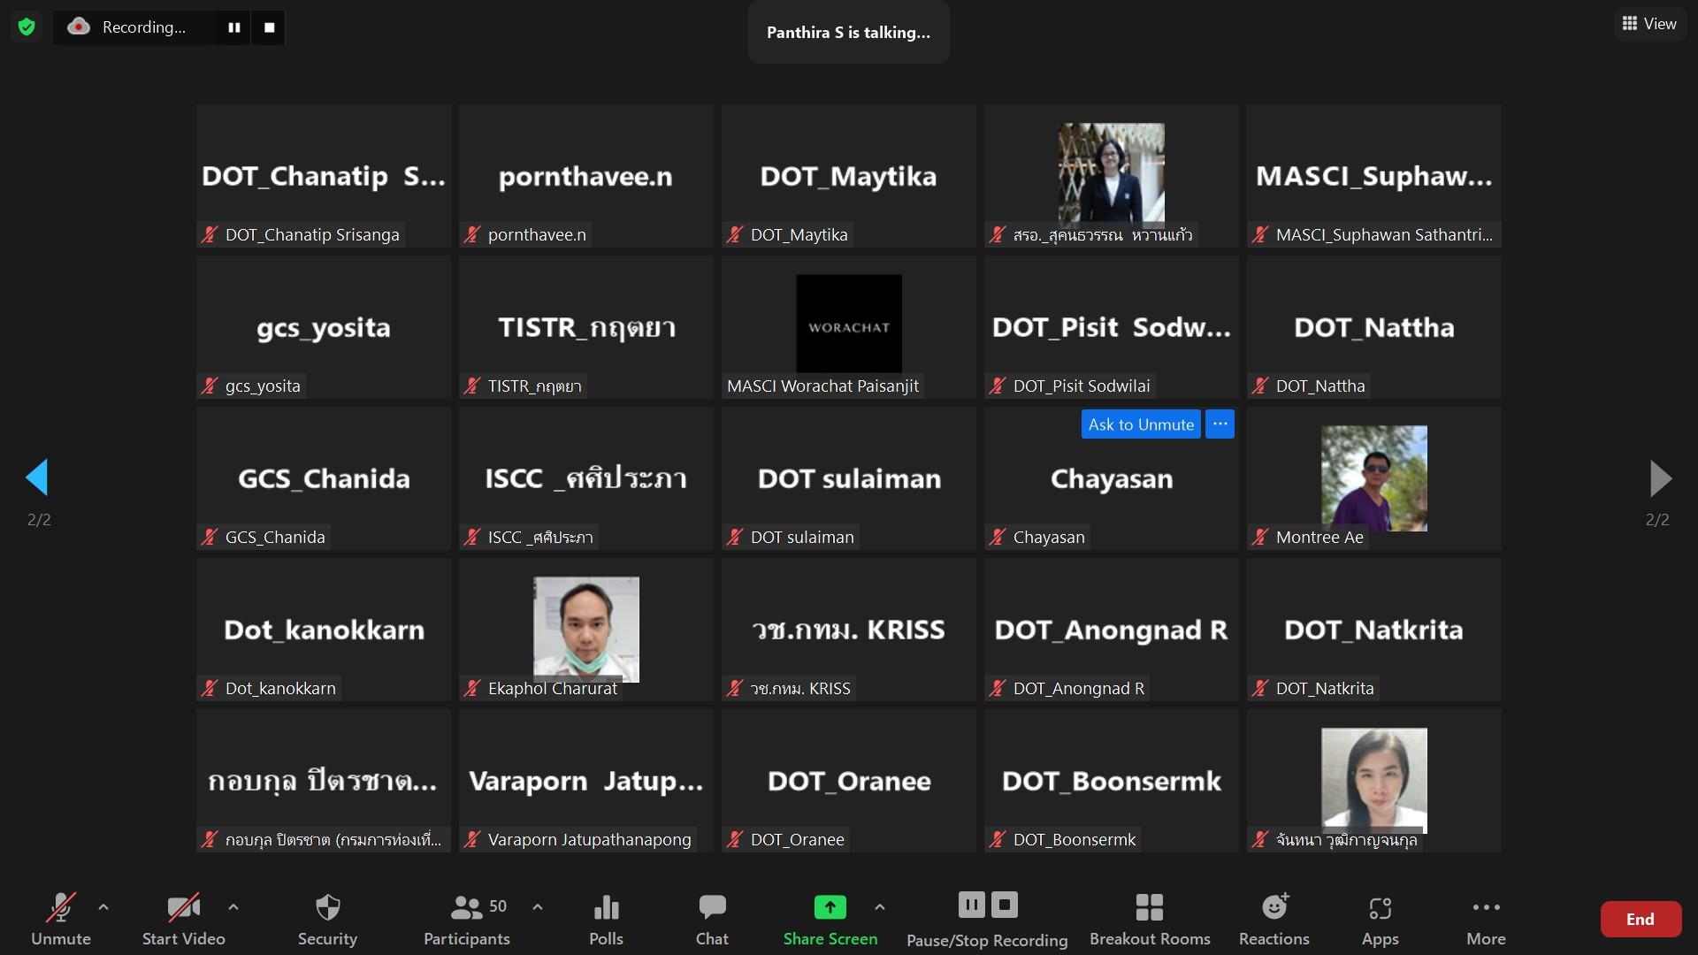Expand audio options arrow beside Unmute

pos(103,907)
